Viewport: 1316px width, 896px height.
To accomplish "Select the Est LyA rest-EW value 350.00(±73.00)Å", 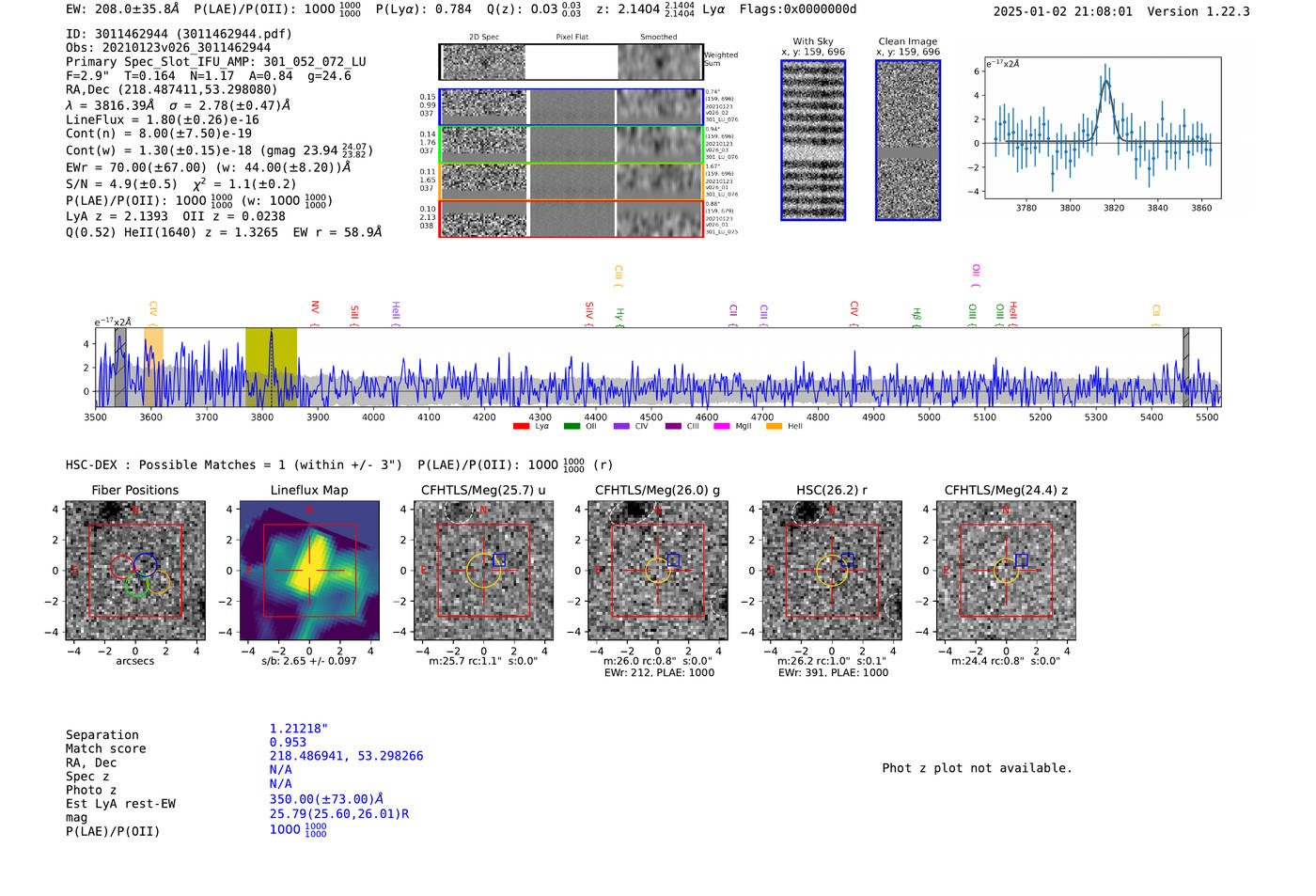I will [326, 799].
